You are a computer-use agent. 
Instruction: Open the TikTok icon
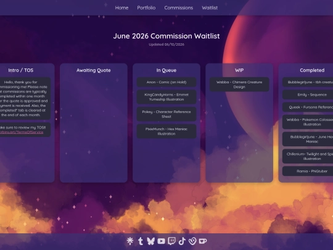[182, 241]
